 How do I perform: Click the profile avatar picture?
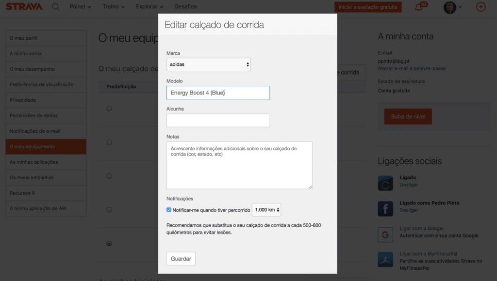449,7
